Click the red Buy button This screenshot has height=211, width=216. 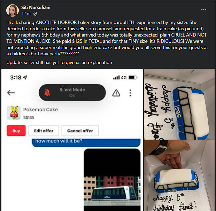16,131
